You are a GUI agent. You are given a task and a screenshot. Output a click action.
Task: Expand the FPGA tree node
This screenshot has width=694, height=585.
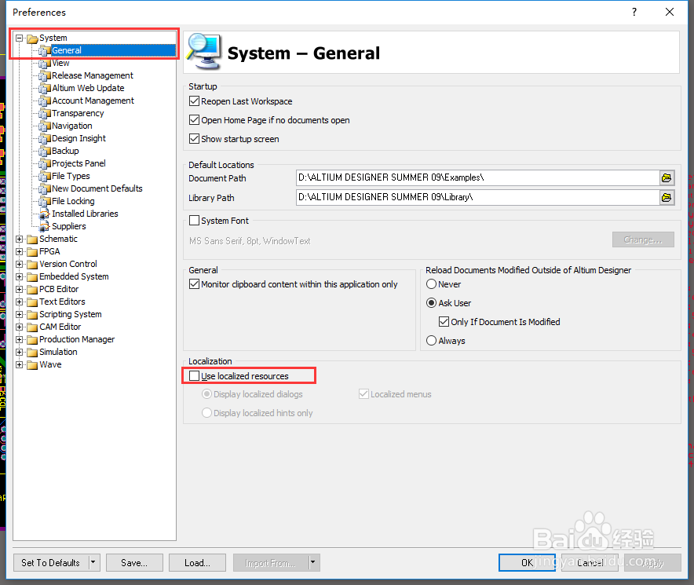(19, 251)
